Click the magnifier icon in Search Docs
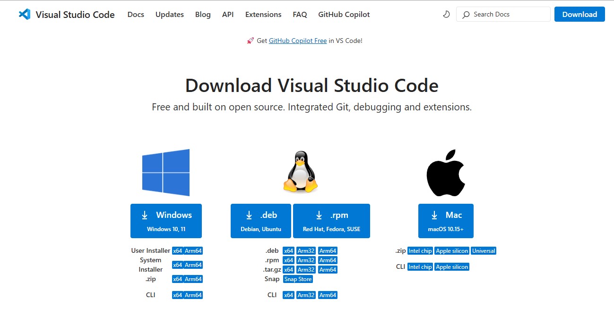 coord(466,15)
